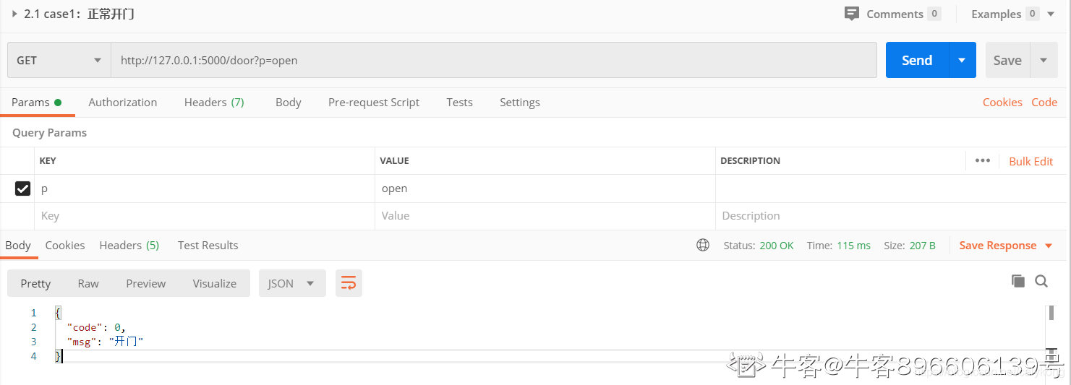1071x385 pixels.
Task: Open the Settings tab
Action: (x=520, y=103)
